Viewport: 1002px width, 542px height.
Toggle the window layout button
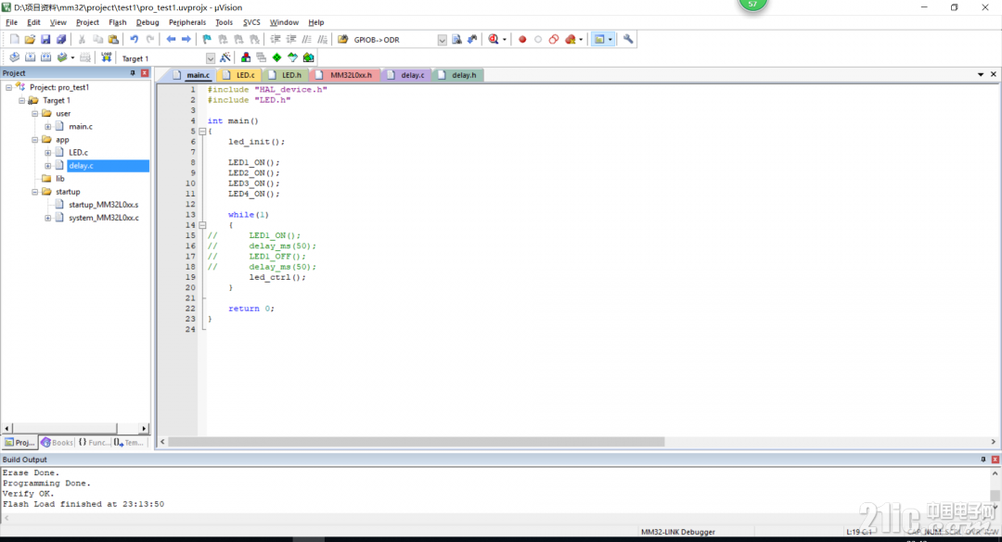click(599, 40)
